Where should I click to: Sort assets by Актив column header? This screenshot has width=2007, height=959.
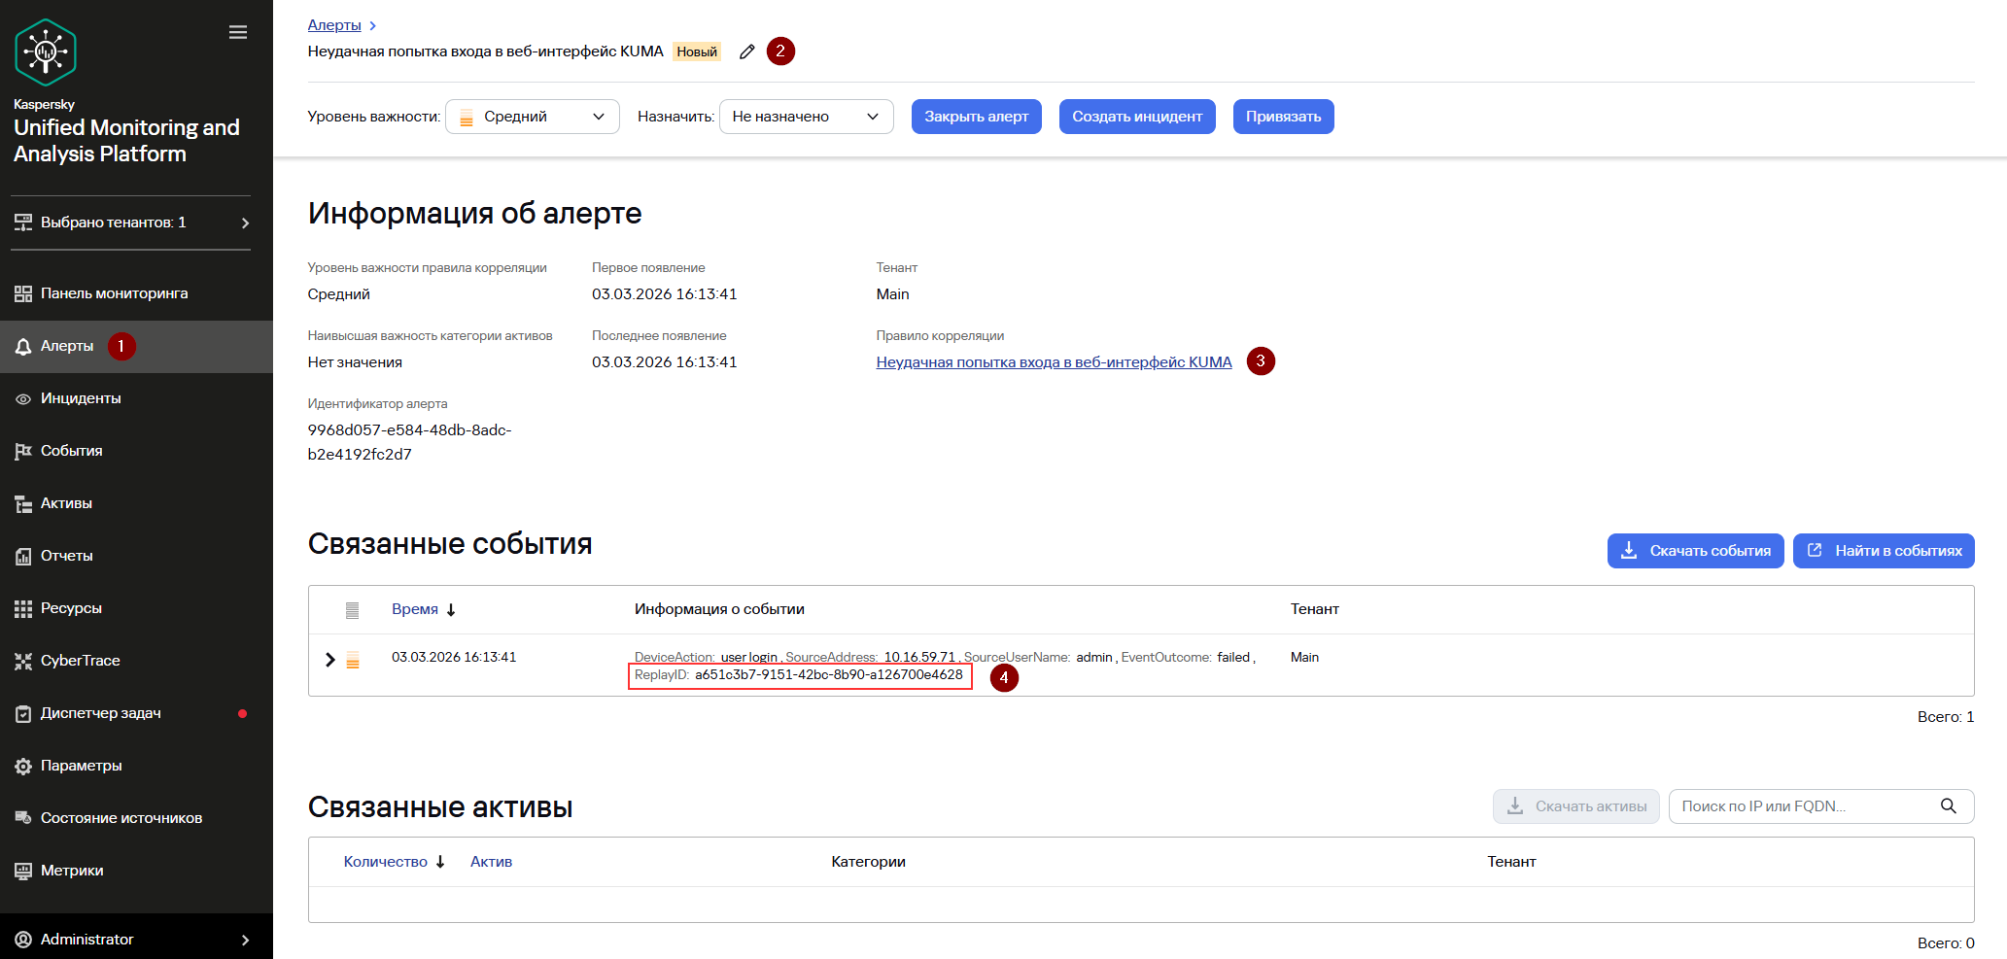pyautogui.click(x=491, y=862)
